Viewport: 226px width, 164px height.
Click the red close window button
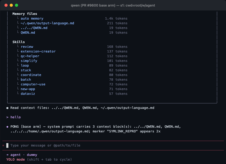pos(6,5)
